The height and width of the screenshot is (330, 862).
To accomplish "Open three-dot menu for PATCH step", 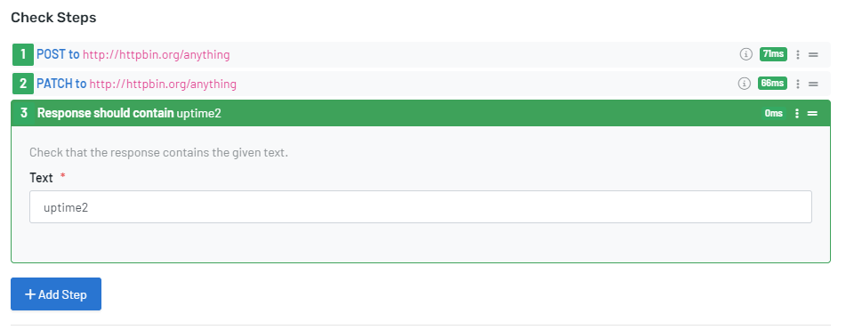I will (x=798, y=84).
